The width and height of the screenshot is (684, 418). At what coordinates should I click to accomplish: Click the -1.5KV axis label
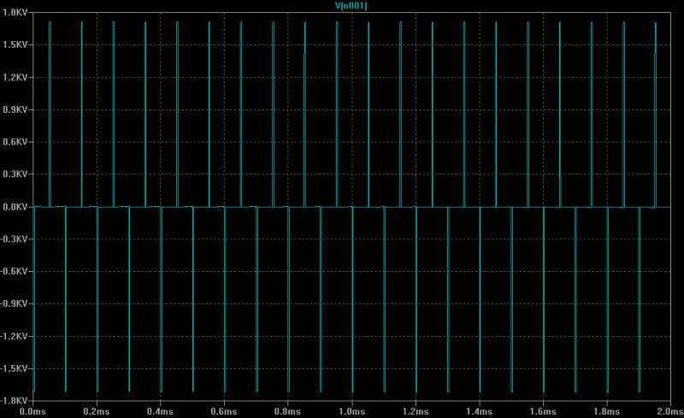point(14,368)
